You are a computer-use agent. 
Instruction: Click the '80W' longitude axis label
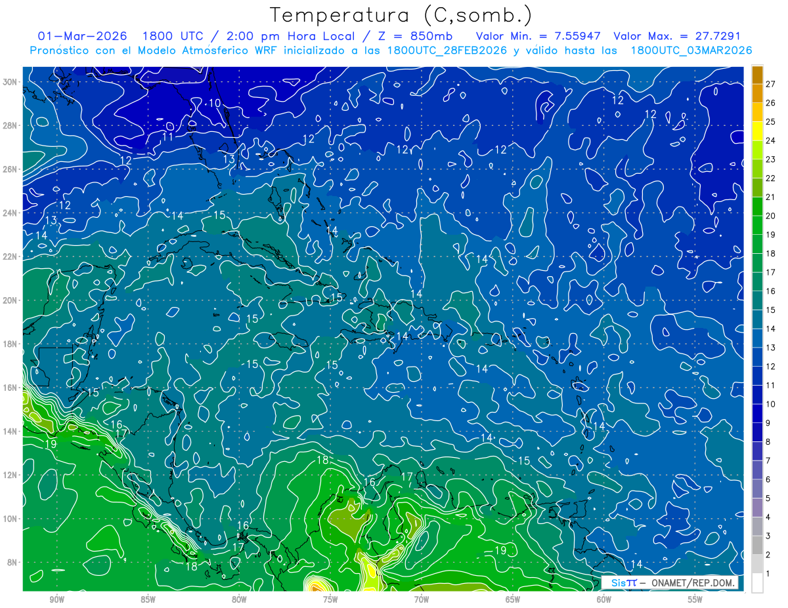239,599
